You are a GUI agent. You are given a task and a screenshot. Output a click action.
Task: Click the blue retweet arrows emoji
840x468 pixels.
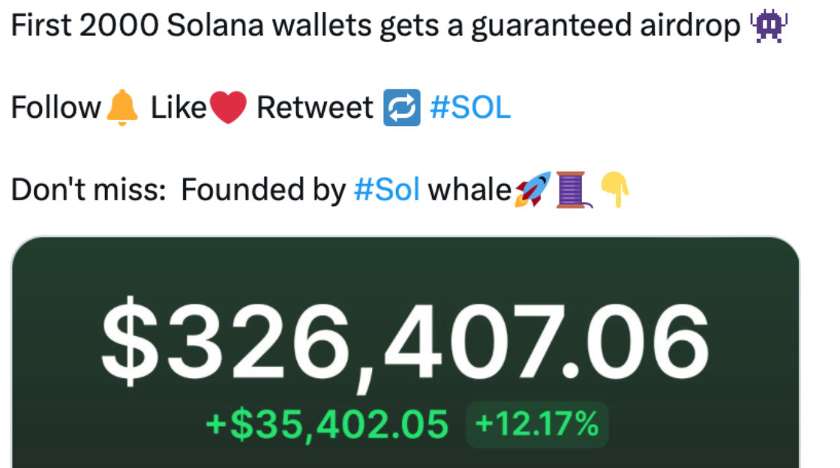coord(402,108)
